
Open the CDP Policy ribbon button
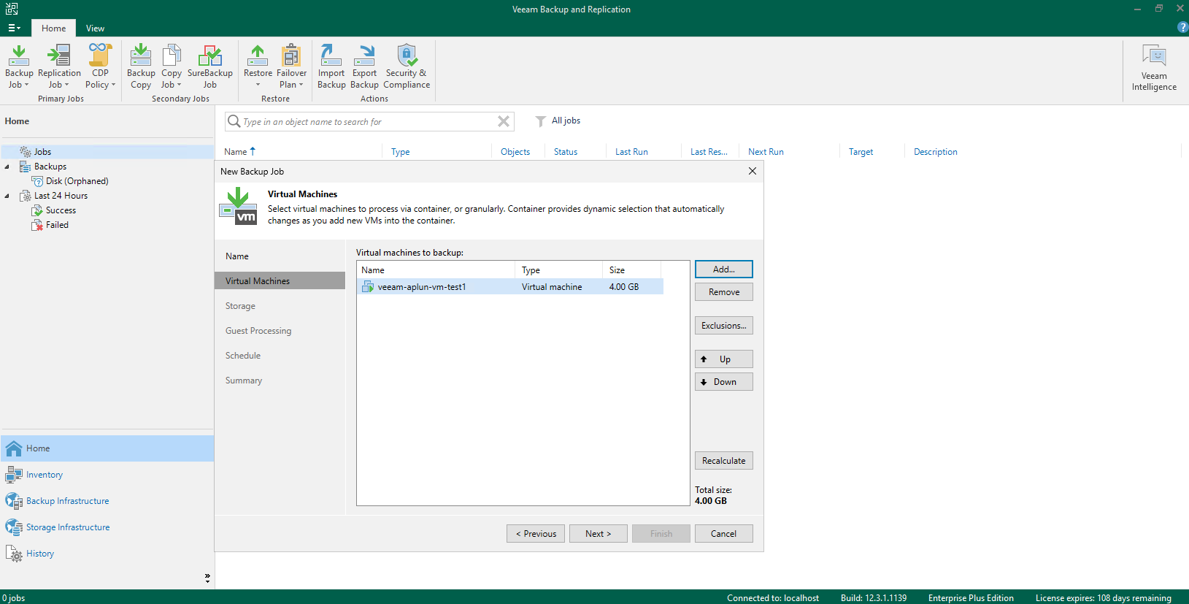click(100, 66)
